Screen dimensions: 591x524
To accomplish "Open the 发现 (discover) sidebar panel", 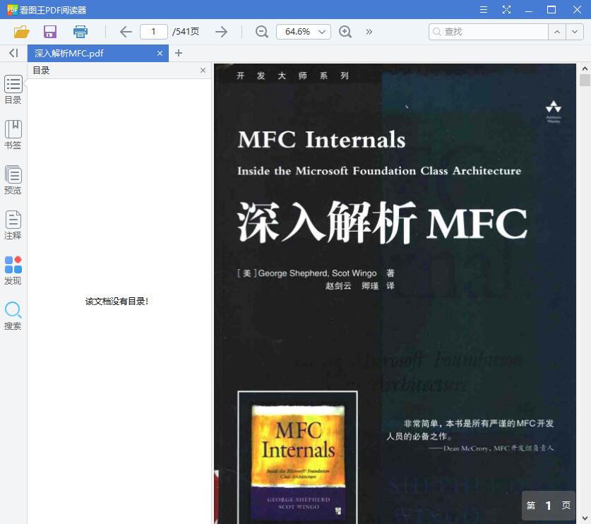I will point(13,270).
